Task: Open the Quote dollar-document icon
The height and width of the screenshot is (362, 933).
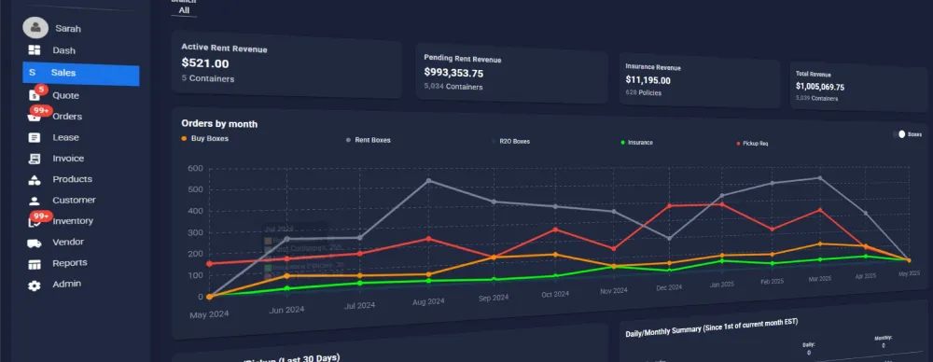Action: [x=35, y=96]
